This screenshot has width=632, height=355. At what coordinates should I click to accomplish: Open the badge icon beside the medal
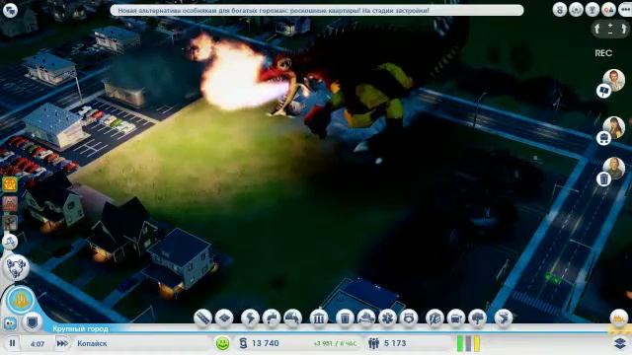[576, 9]
